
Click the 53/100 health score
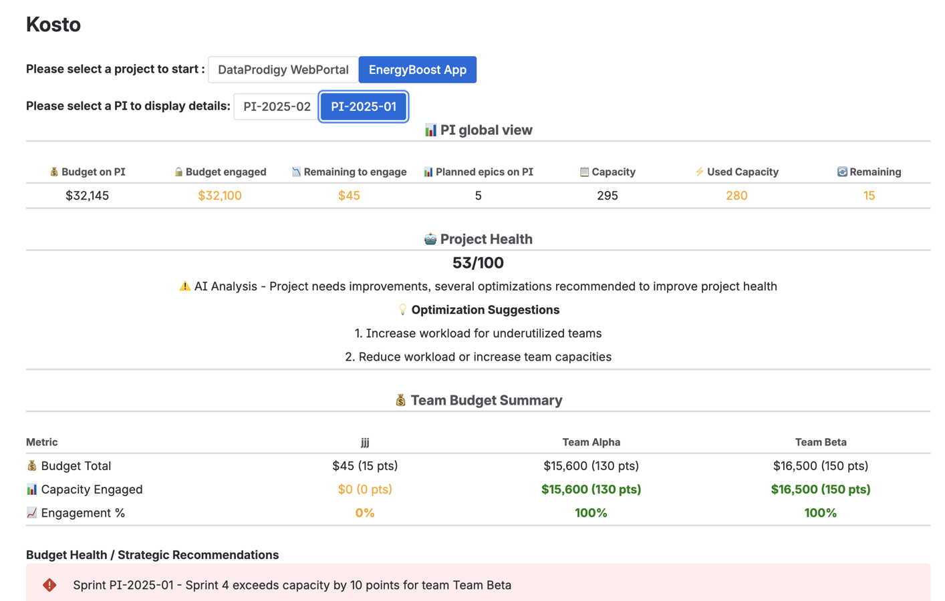click(x=477, y=262)
